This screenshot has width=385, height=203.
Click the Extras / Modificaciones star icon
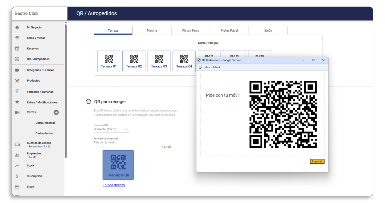point(17,102)
